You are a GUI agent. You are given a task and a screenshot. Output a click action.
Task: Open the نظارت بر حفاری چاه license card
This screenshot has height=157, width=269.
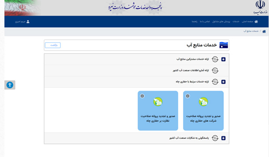(158, 110)
